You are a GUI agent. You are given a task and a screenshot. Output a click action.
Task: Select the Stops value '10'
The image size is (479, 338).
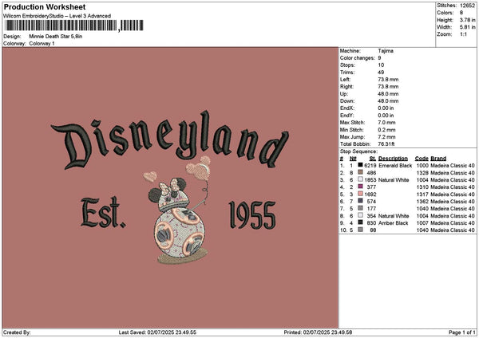point(381,65)
